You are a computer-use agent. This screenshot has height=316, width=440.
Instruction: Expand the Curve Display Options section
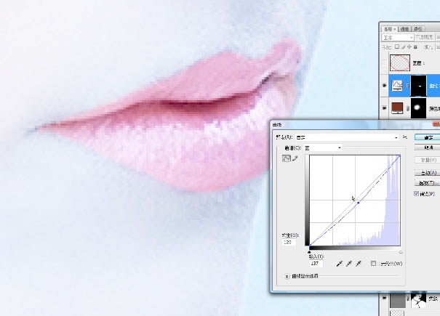point(287,276)
